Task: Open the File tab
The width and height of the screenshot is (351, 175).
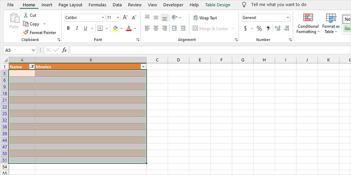Action: pyautogui.click(x=10, y=5)
